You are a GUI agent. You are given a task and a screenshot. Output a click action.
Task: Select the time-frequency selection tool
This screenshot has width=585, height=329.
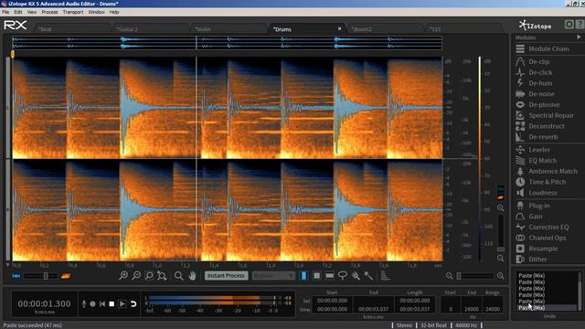317,276
